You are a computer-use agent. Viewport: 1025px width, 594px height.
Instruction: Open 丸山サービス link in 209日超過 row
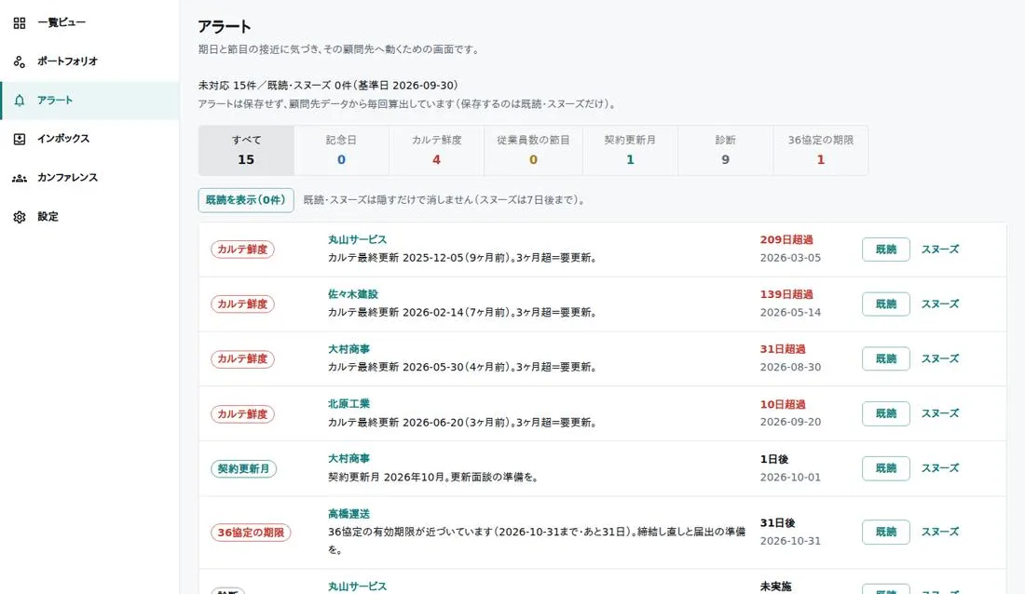(357, 240)
